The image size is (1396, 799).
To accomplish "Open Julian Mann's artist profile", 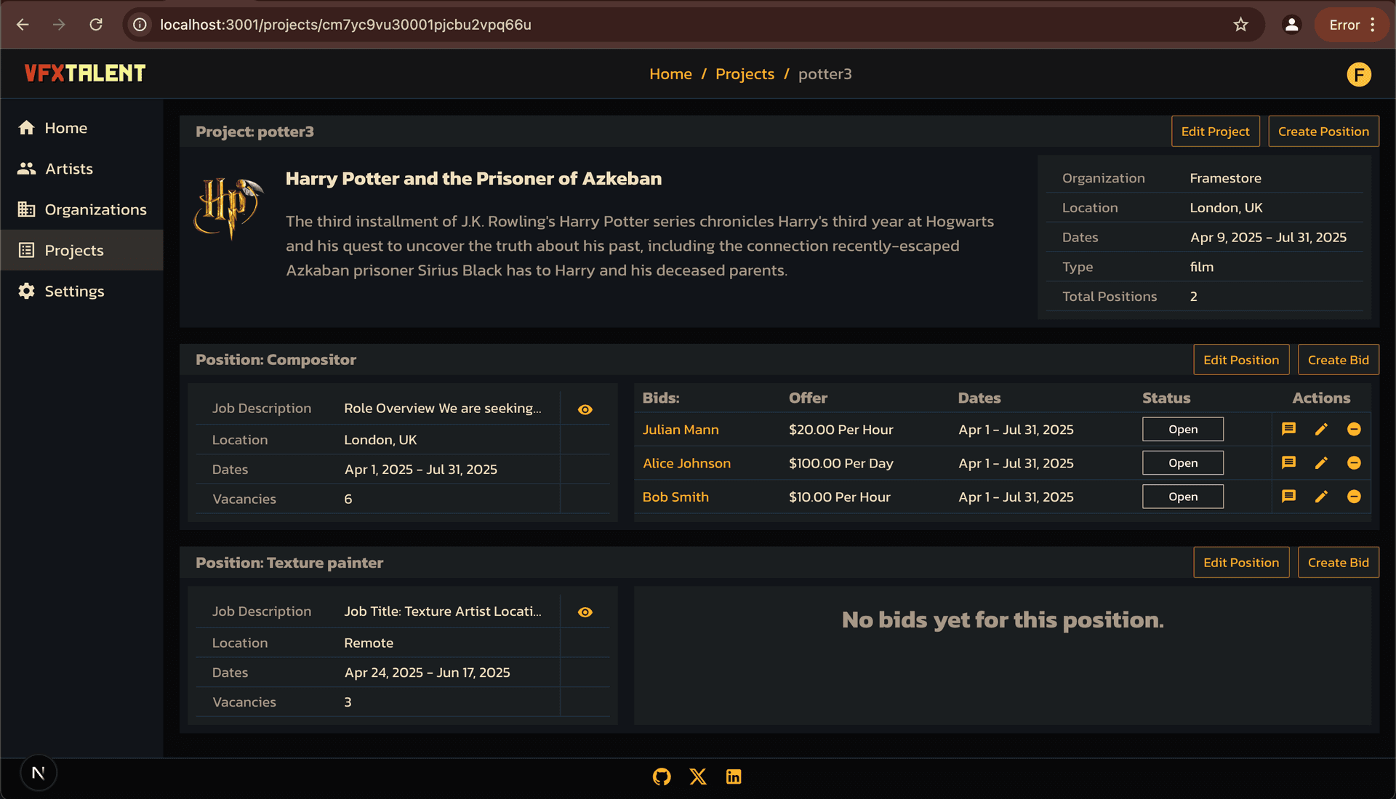I will (680, 430).
